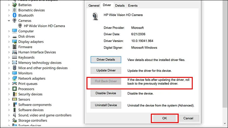228x128 pixels.
Task: Switch to the General tab
Action: 94,6
